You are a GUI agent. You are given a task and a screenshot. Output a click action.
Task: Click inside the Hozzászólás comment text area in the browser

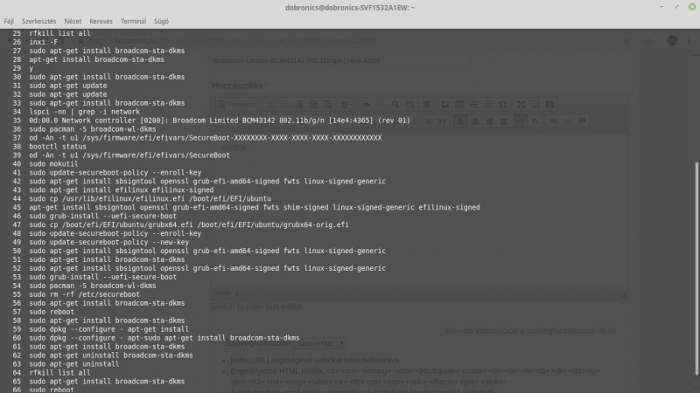(419, 210)
